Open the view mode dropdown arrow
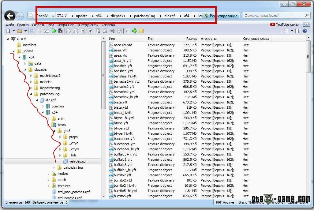The width and height of the screenshot is (314, 210). coord(292,31)
